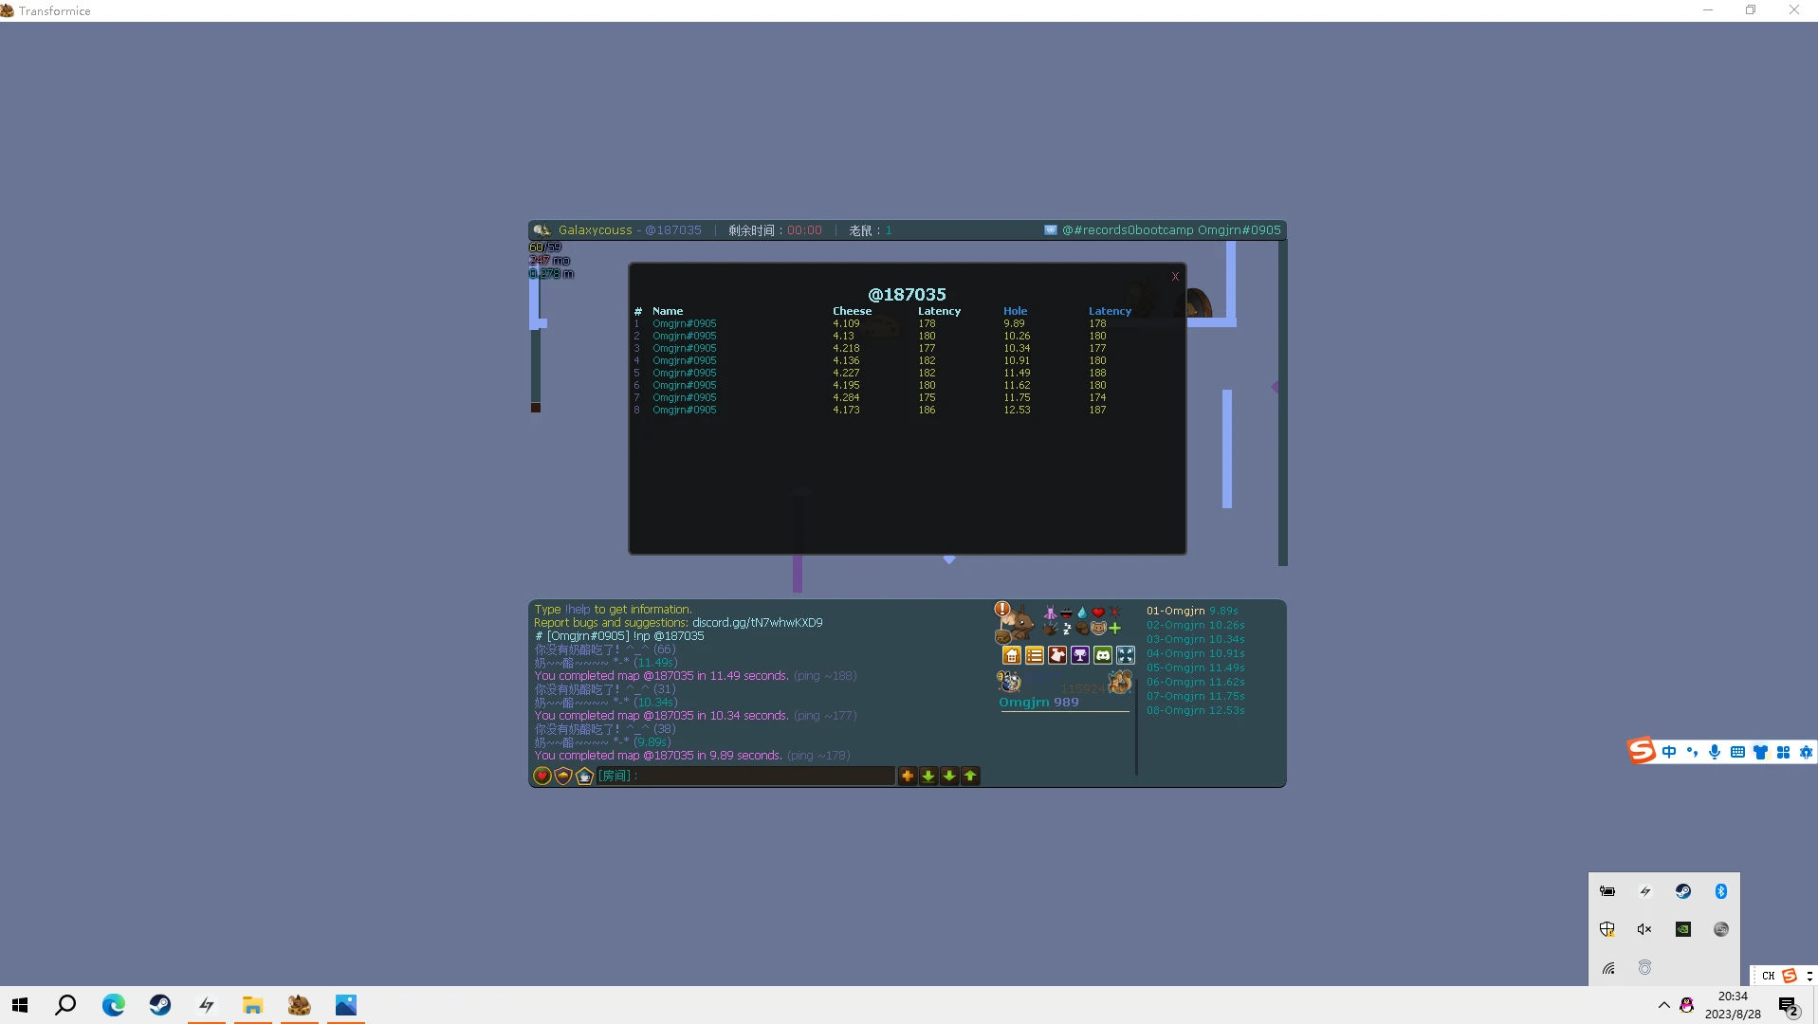Click the tribe house icon by chat

[584, 776]
